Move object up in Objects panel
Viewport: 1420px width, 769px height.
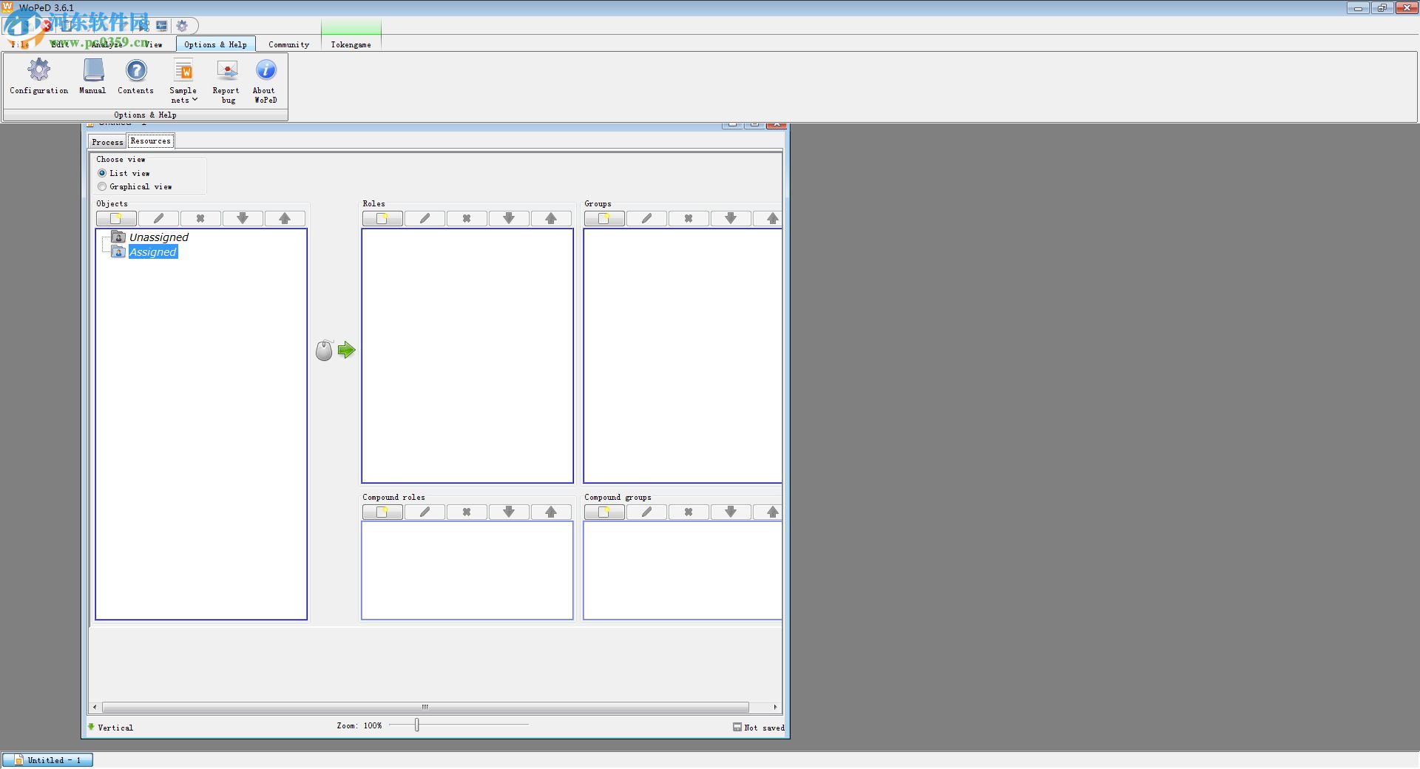click(x=285, y=218)
